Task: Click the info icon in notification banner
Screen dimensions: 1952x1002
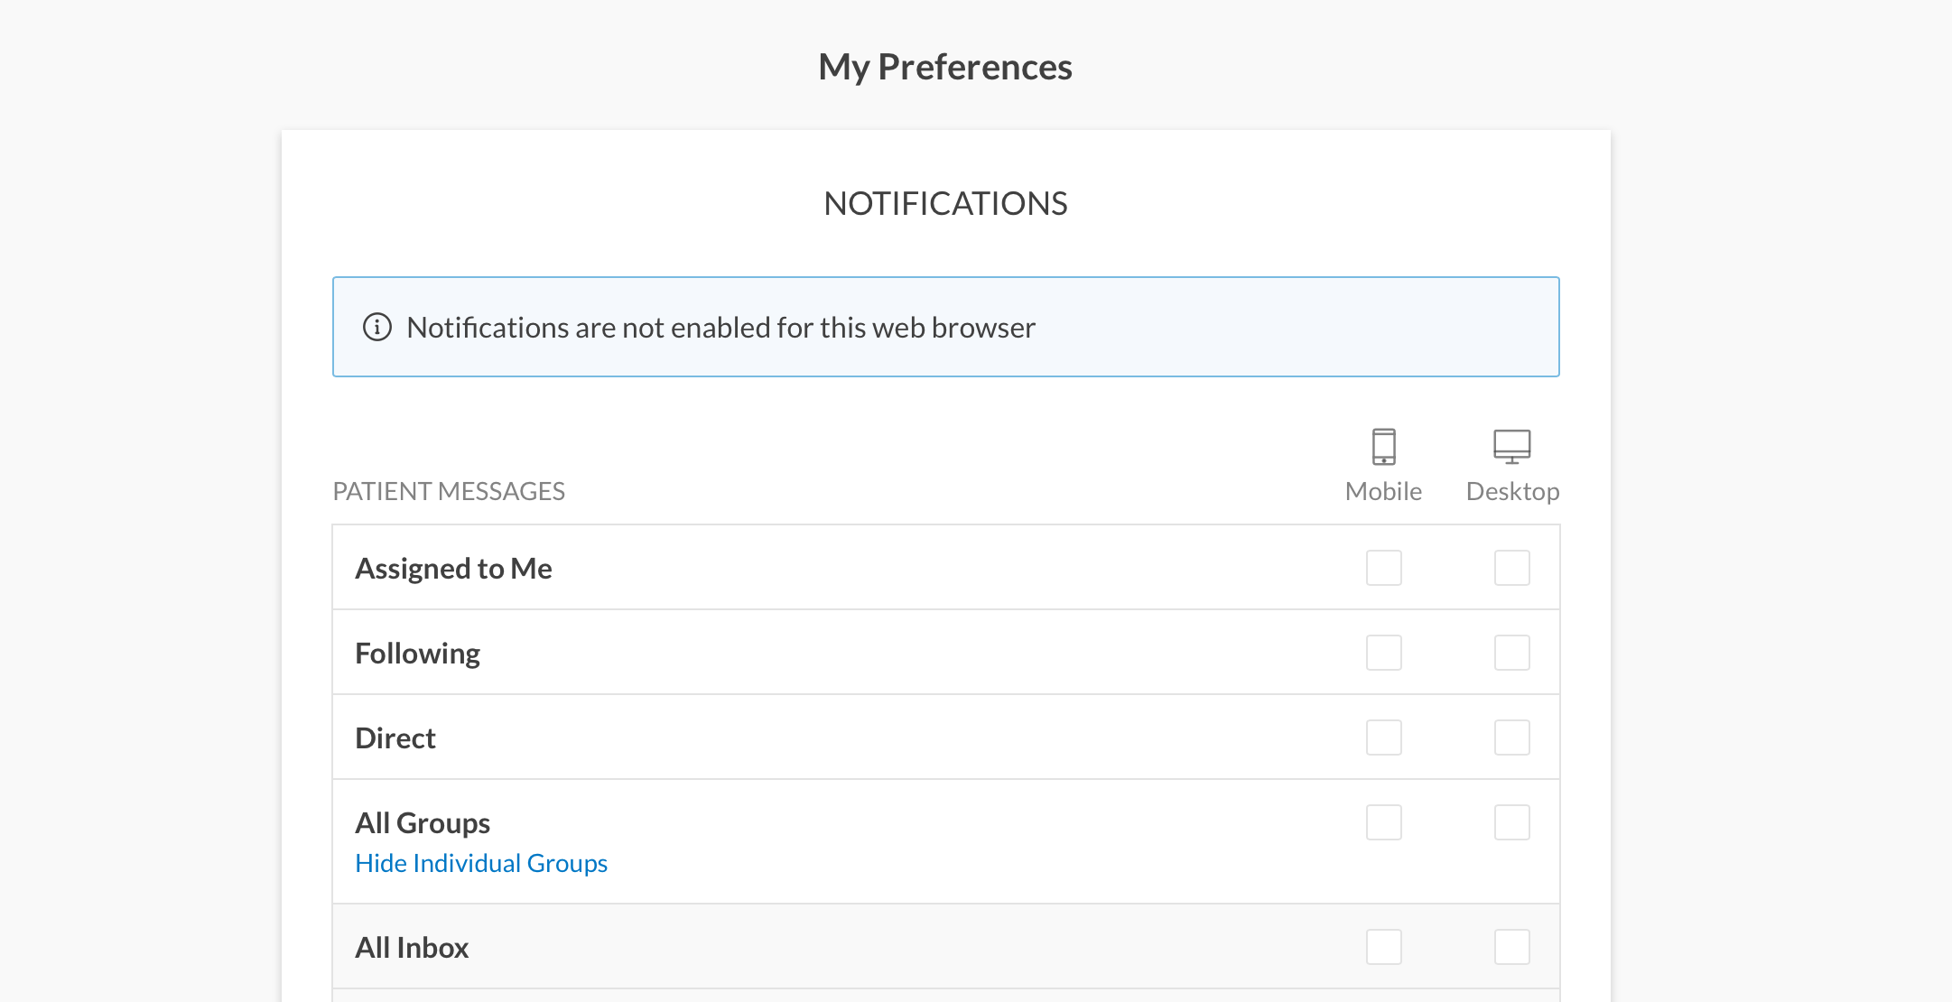Action: tap(377, 327)
